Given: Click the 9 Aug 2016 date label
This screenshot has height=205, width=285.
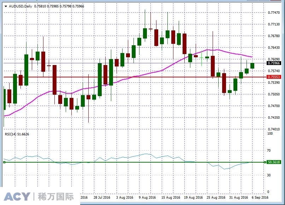Looking at the screenshot, I should pos(147,197).
